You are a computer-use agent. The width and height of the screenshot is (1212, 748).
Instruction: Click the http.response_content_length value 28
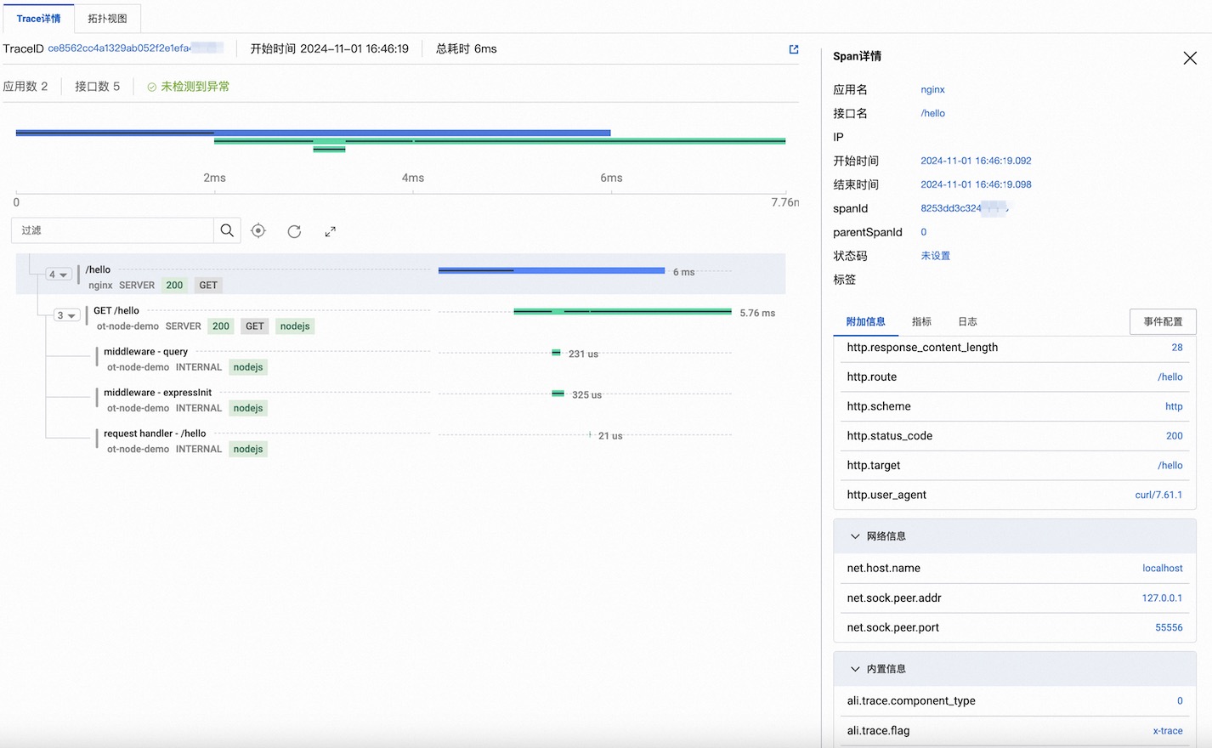pyautogui.click(x=1177, y=348)
